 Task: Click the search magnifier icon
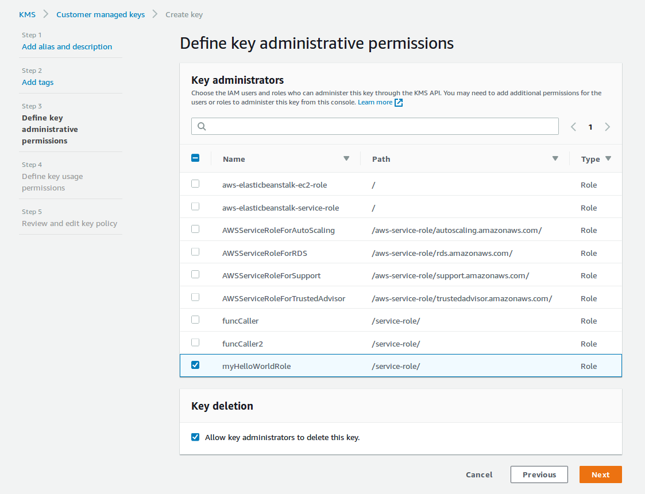202,127
